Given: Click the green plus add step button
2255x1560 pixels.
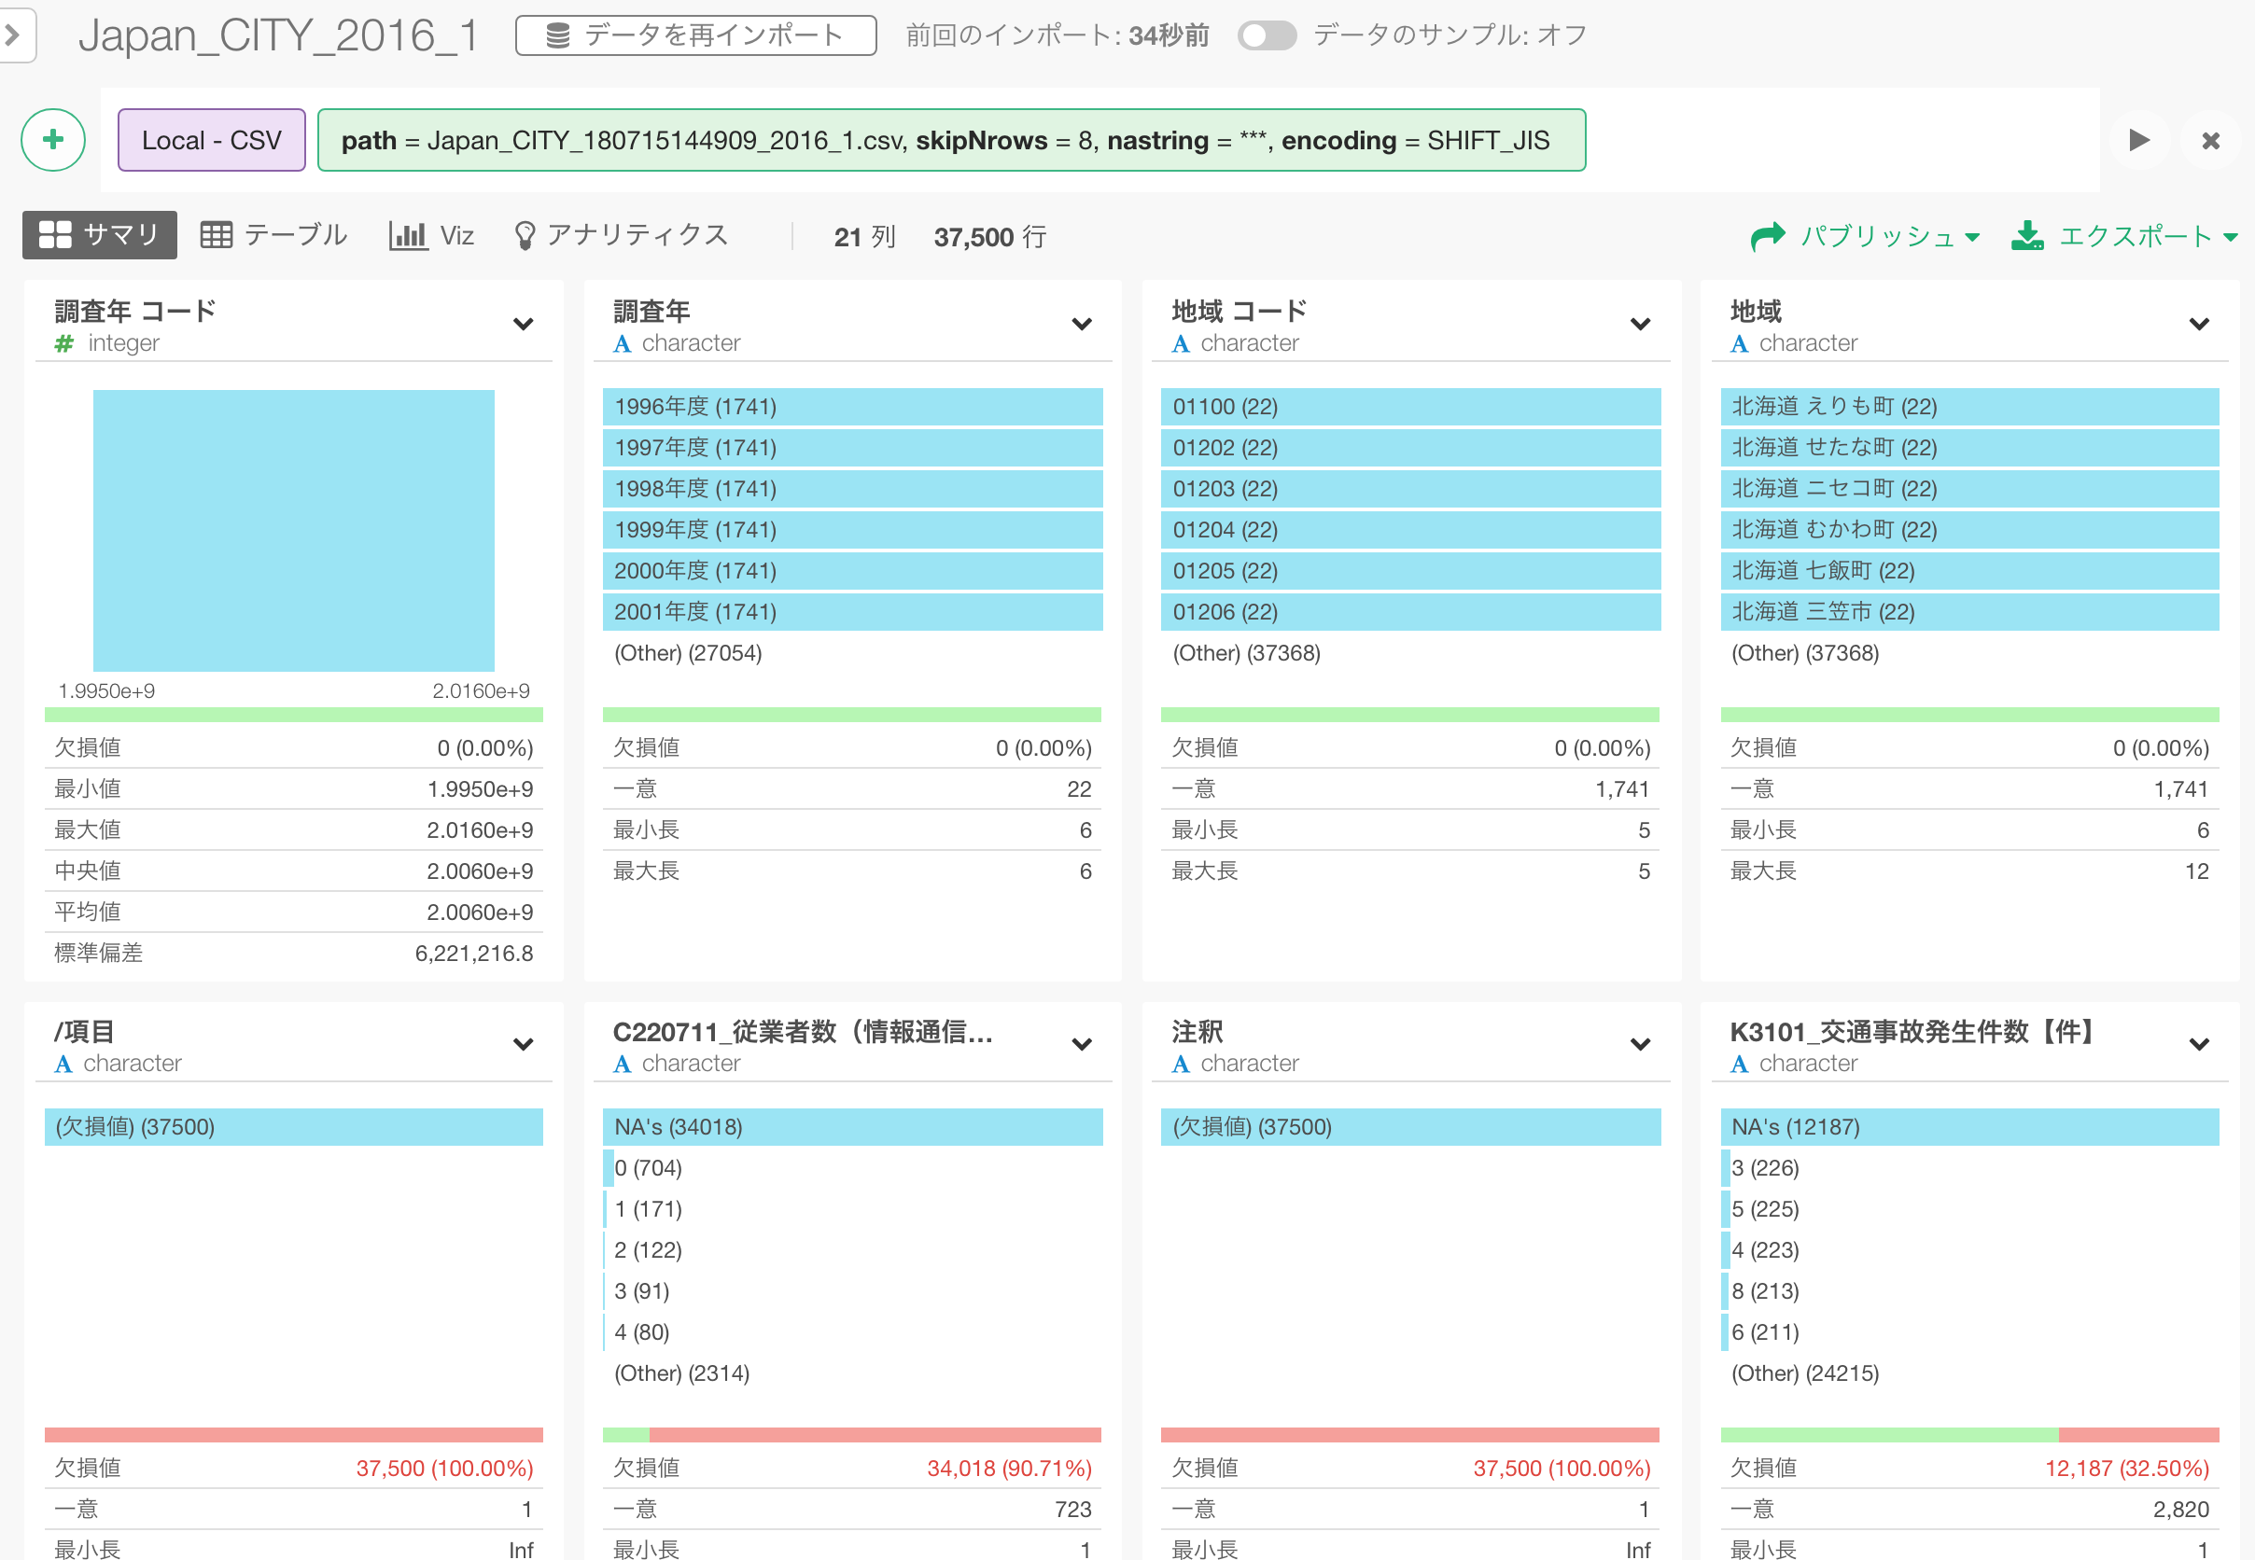Looking at the screenshot, I should point(53,140).
